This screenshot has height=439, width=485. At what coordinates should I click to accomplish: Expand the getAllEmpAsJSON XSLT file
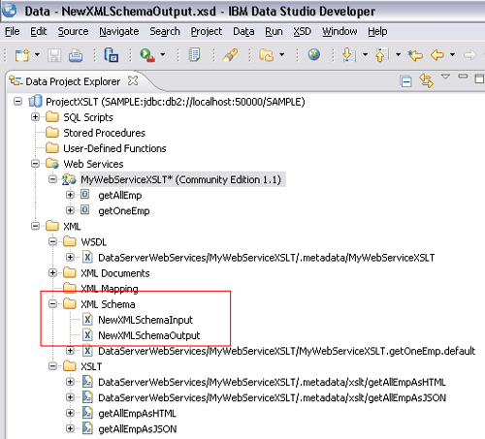[x=70, y=428]
